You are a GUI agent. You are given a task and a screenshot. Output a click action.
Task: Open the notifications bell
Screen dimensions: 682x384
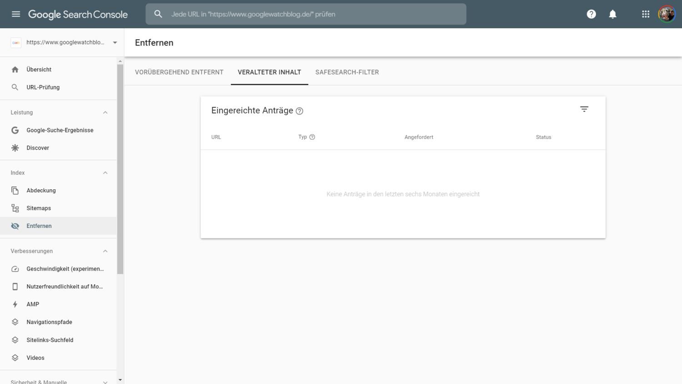click(x=612, y=14)
